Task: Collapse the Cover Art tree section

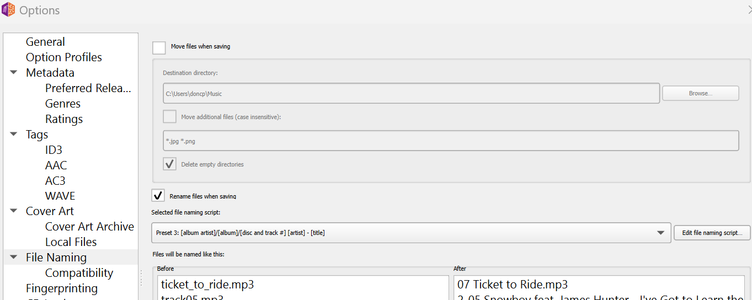Action: [14, 211]
